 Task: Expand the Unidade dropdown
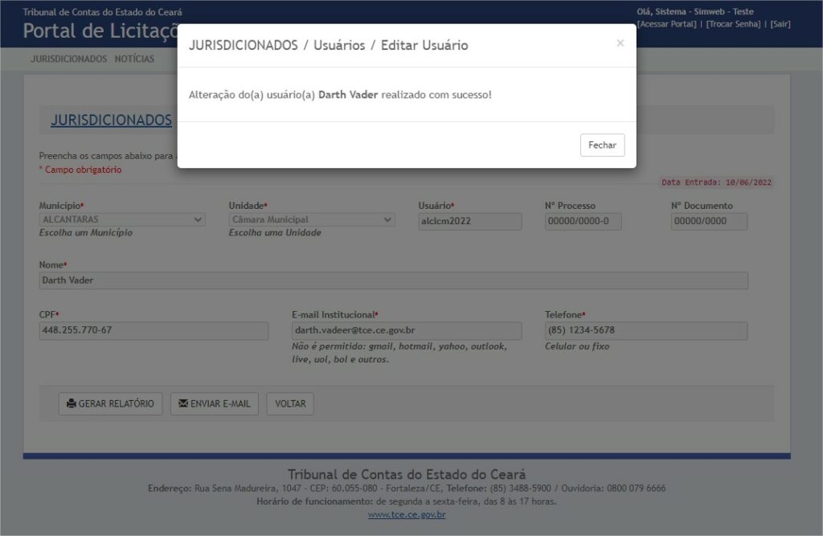pyautogui.click(x=311, y=219)
